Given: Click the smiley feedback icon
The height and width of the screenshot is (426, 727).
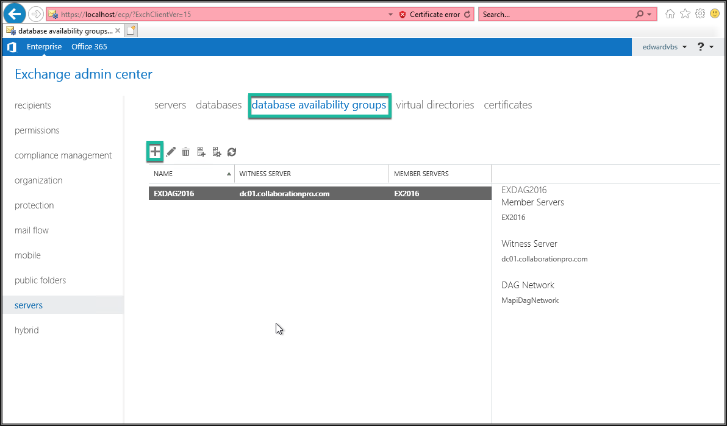Looking at the screenshot, I should [715, 14].
